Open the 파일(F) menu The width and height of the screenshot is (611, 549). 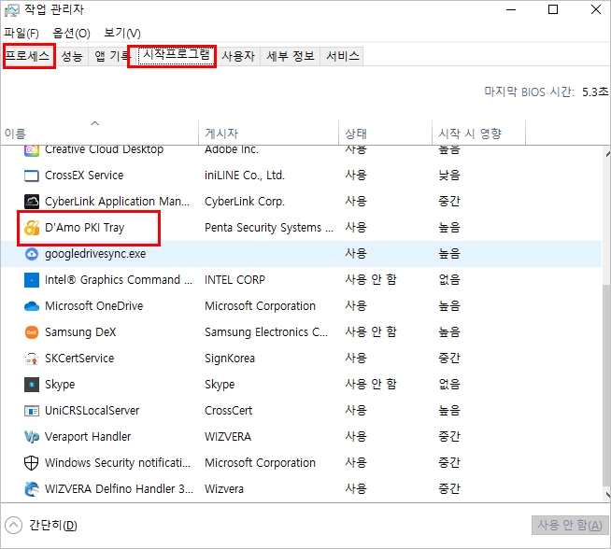click(21, 34)
